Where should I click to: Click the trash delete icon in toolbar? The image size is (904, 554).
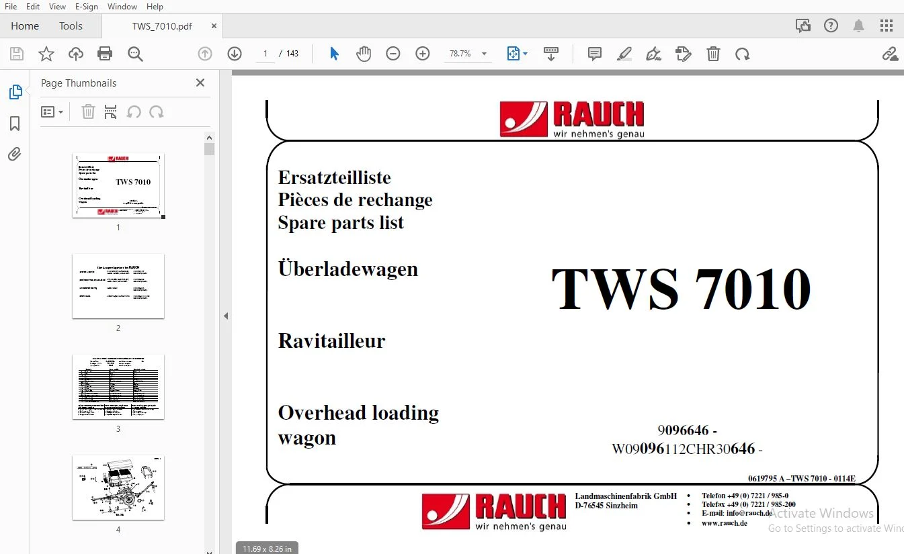(x=713, y=54)
